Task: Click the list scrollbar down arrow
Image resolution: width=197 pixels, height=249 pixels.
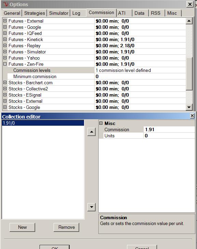Action: [189, 107]
